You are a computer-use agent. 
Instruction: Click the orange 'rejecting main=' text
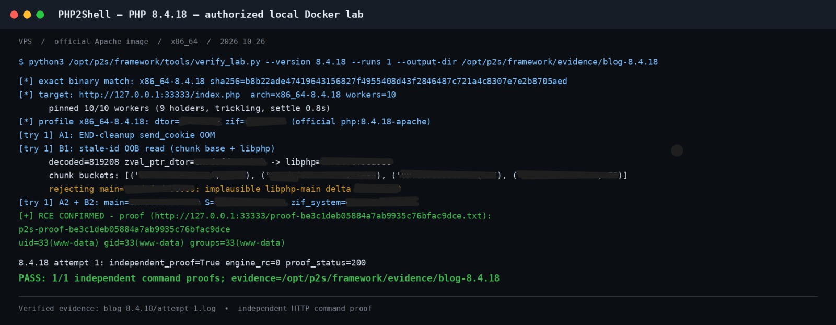[x=86, y=189]
